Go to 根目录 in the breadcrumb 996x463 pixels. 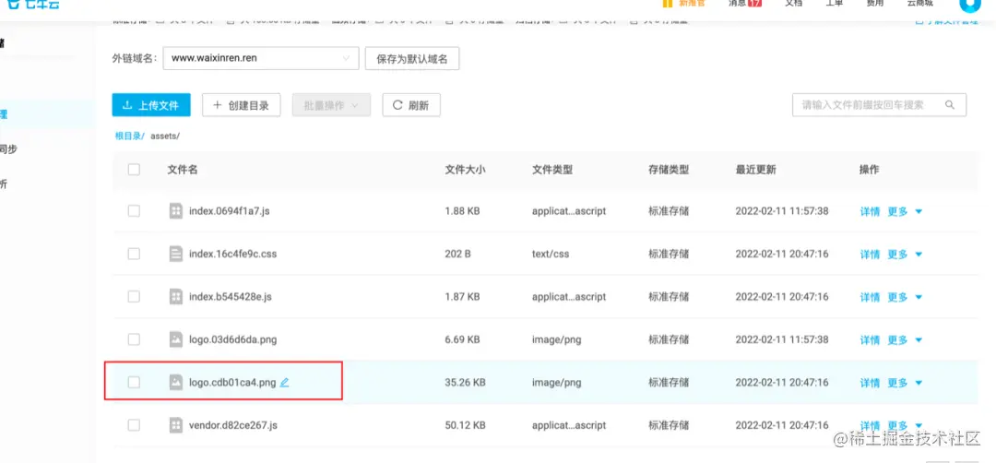[x=130, y=136]
